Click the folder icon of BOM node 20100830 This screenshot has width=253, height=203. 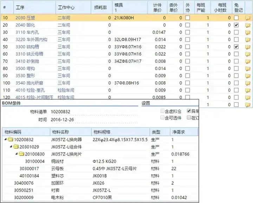click(x=21, y=154)
